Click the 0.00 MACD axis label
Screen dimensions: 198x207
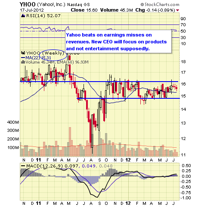pos(186,176)
